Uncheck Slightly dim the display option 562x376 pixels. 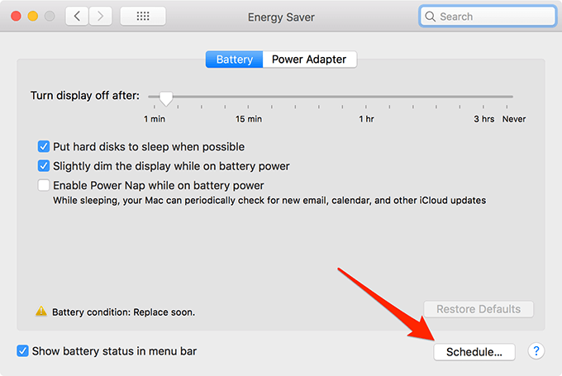44,166
